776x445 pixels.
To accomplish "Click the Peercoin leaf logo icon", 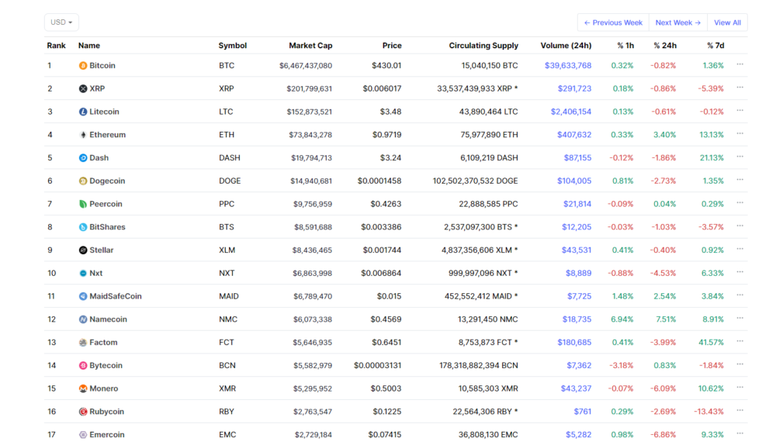I will pyautogui.click(x=83, y=204).
